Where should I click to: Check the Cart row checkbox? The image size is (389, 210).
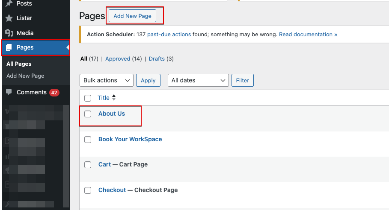[x=88, y=165]
